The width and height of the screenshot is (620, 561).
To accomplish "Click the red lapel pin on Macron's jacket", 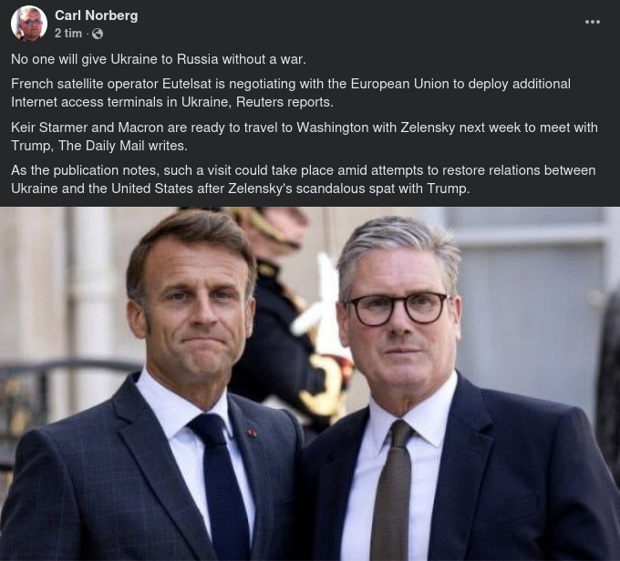I will pos(253,432).
